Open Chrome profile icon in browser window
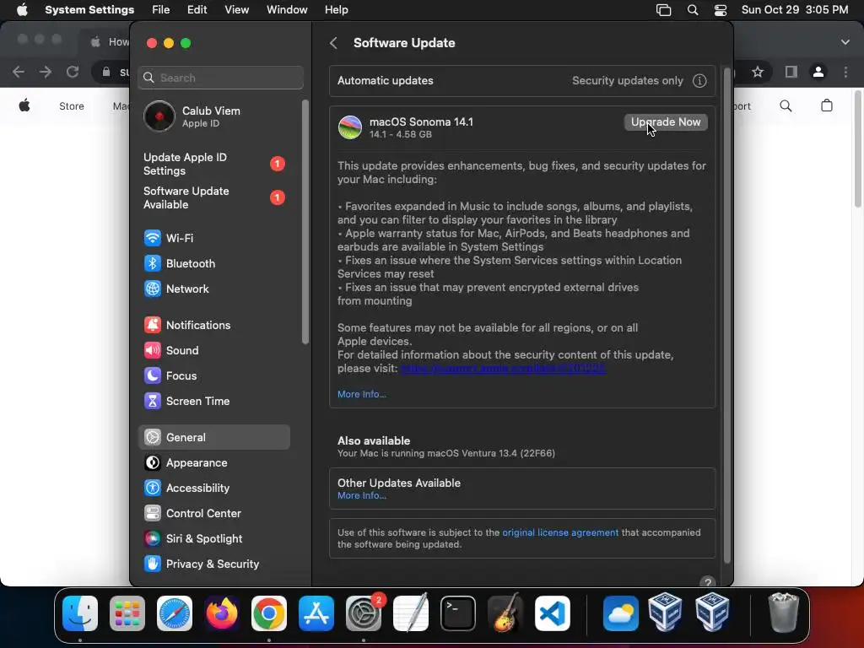Image resolution: width=864 pixels, height=648 pixels. click(x=818, y=72)
